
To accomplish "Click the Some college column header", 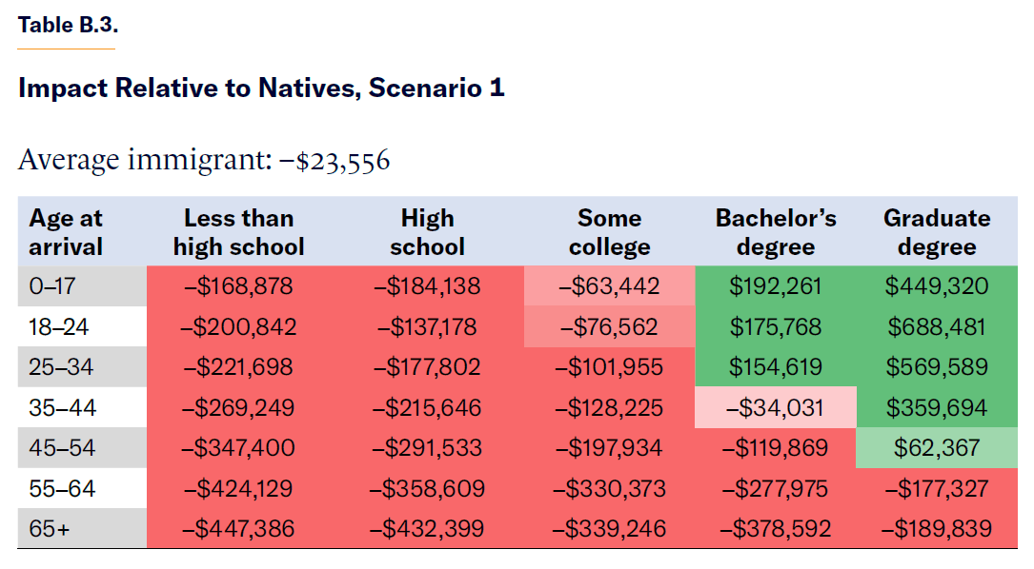I will [609, 232].
